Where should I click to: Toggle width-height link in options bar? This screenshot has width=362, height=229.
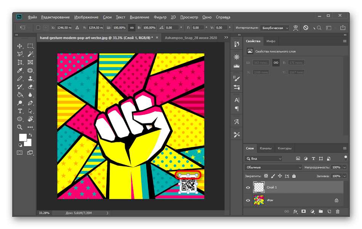(132, 28)
